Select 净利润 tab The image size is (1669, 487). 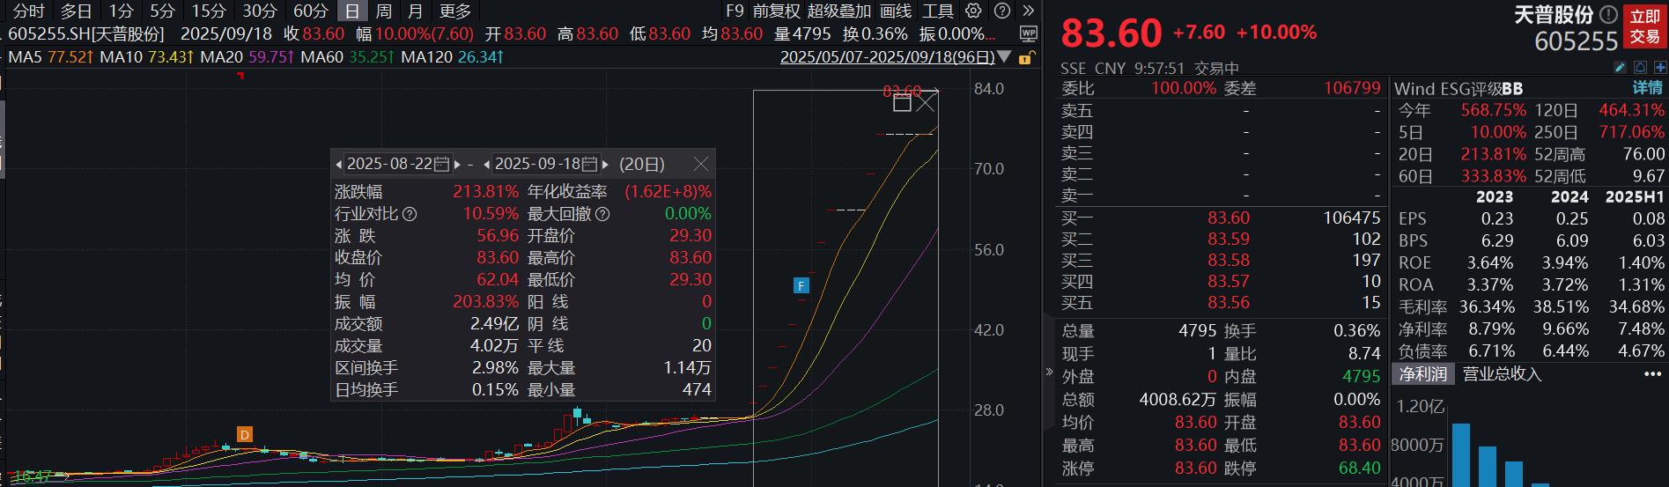tap(1423, 373)
